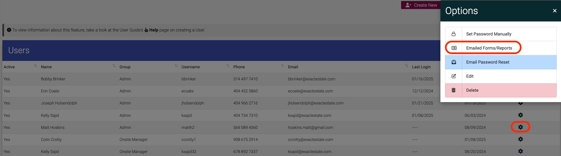Screen dimensions: 561x156
Task: Click the Email Password Reset envelope icon
Action: click(x=454, y=62)
